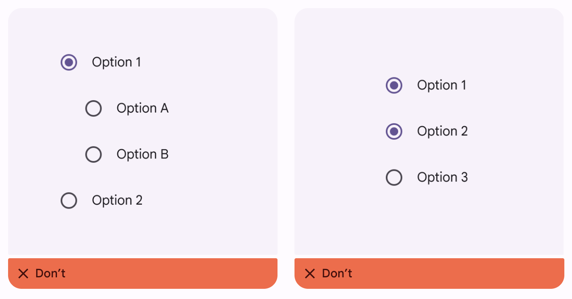Click "Option 2" label beside the unselected radio
The image size is (572, 299).
tap(117, 200)
